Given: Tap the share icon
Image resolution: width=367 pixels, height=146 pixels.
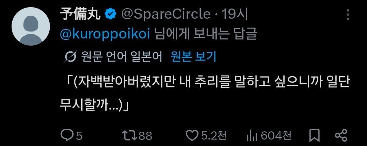Looking at the screenshot, I should pos(341,135).
